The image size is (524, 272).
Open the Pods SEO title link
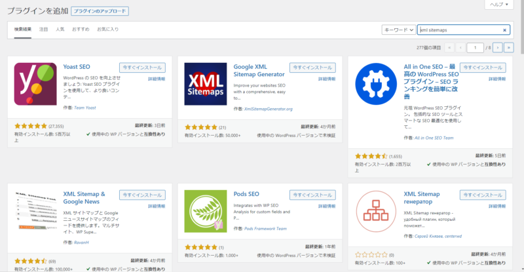pyautogui.click(x=246, y=194)
